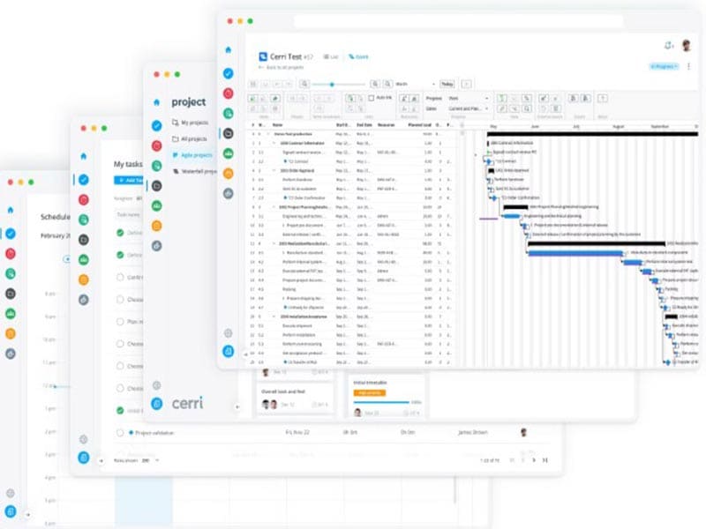706x529 pixels.
Task: Toggle completion on the bottom checked task
Action: click(119, 409)
